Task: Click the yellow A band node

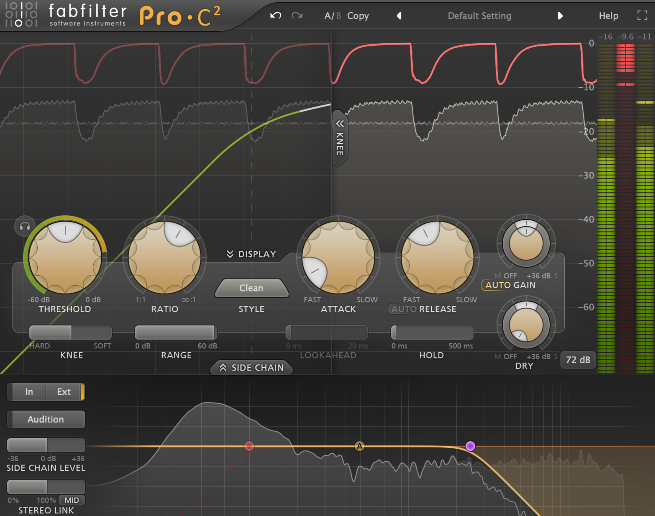Action: [359, 446]
